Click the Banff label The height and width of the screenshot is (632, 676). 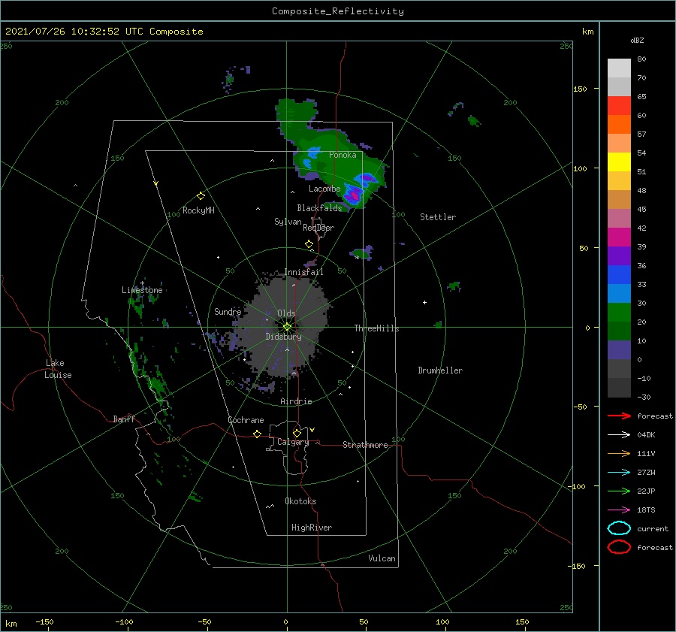click(124, 419)
